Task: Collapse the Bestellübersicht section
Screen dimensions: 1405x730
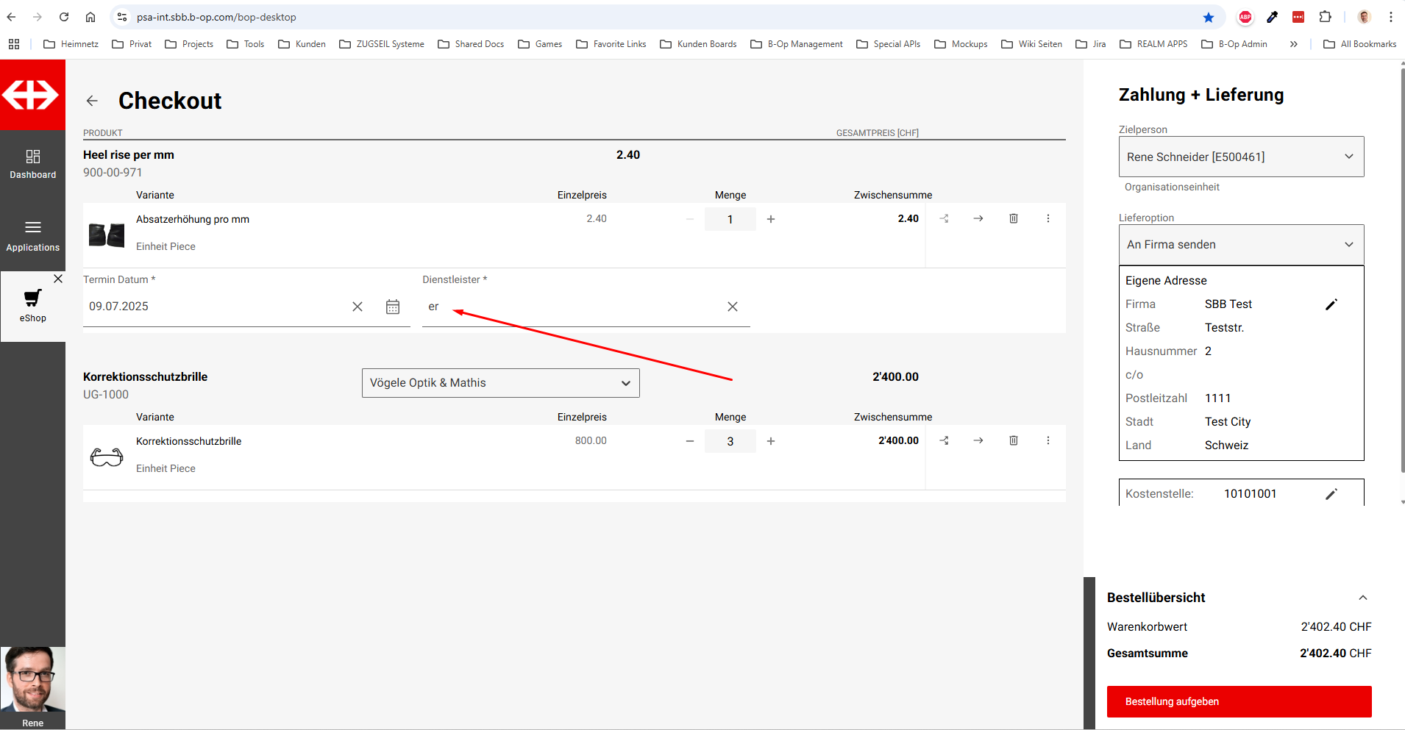Action: point(1362,598)
